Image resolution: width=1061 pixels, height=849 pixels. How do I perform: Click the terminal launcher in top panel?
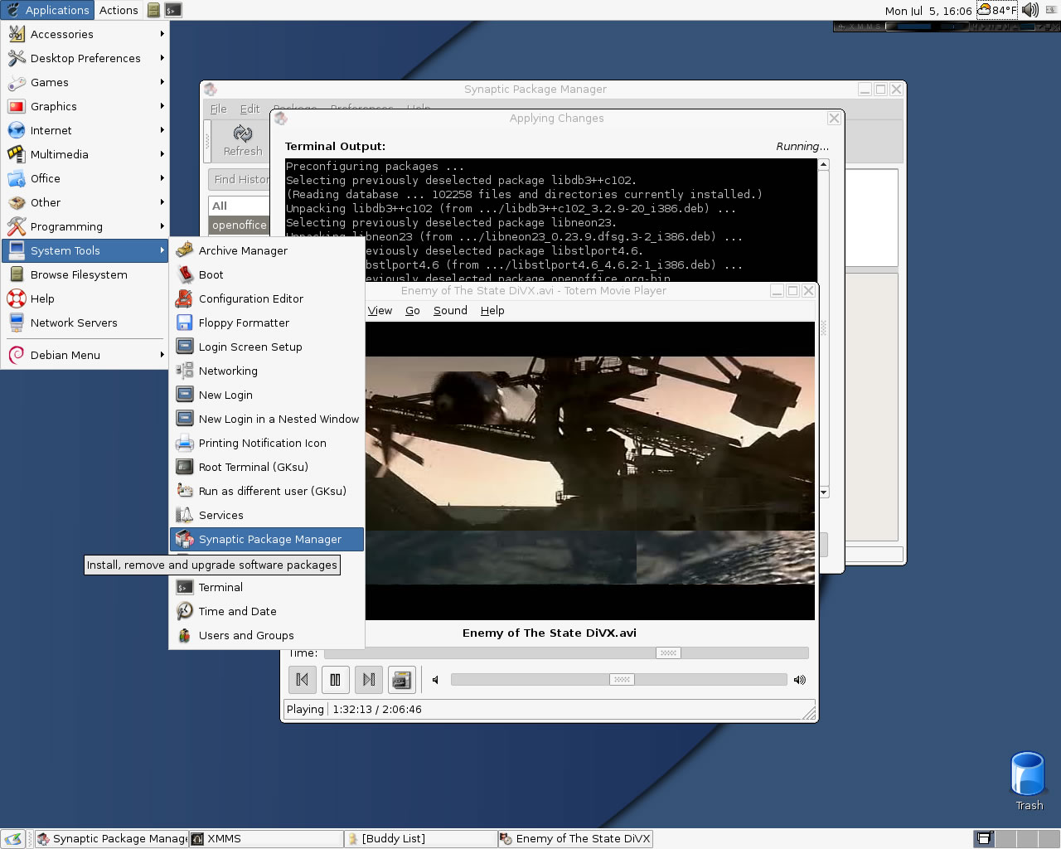172,10
